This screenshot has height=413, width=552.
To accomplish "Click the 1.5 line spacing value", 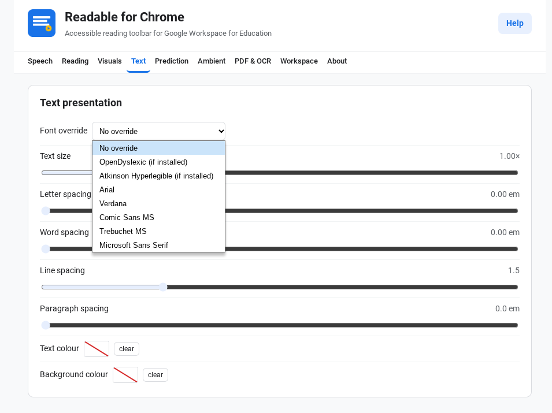I will (x=514, y=270).
